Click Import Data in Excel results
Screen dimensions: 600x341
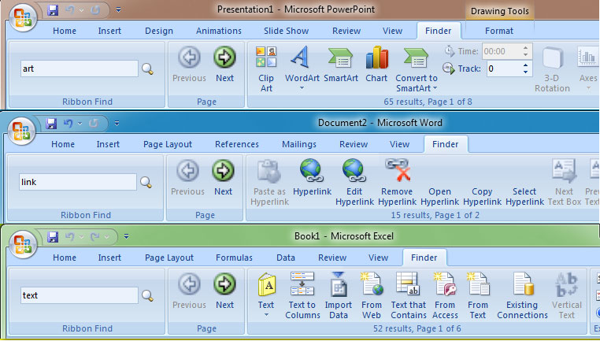pyautogui.click(x=339, y=296)
